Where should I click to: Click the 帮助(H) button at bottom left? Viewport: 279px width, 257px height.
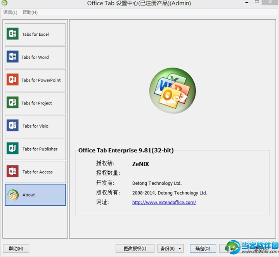(x=16, y=248)
